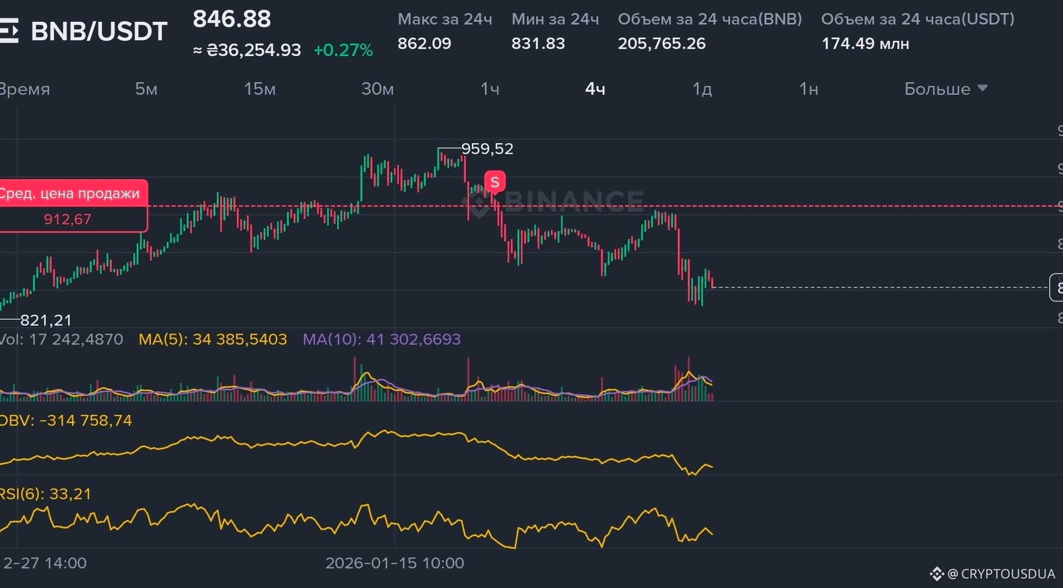Choose the 1н weekly timeframe
Image resolution: width=1063 pixels, height=588 pixels.
click(808, 89)
